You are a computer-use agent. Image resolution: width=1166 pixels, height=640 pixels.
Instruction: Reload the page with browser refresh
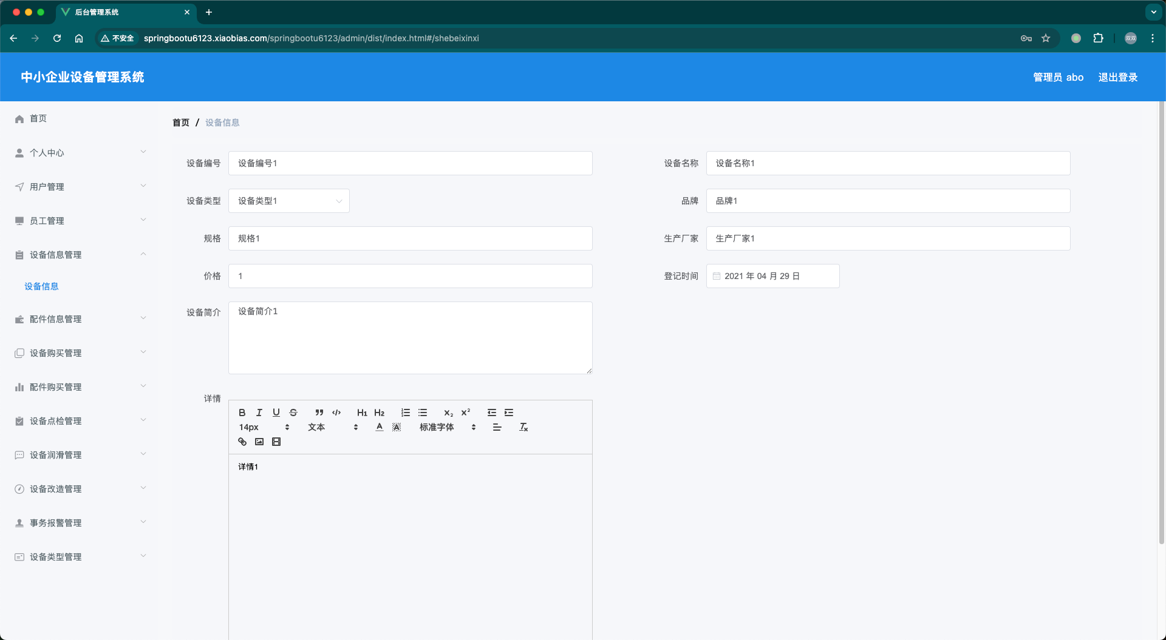(57, 38)
